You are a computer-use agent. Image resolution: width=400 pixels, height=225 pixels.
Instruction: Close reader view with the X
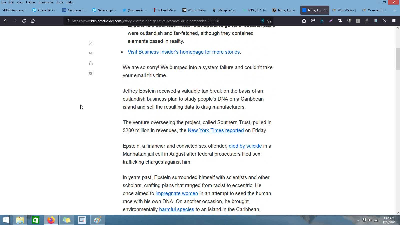tap(91, 43)
